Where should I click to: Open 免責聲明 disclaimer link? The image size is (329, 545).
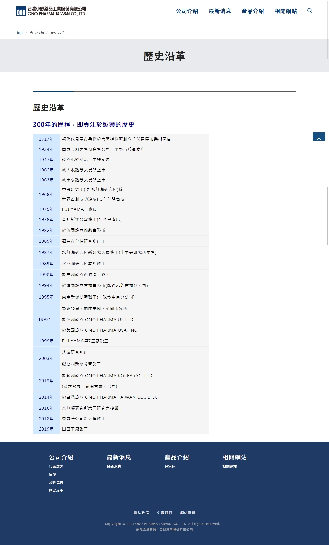tap(164, 513)
